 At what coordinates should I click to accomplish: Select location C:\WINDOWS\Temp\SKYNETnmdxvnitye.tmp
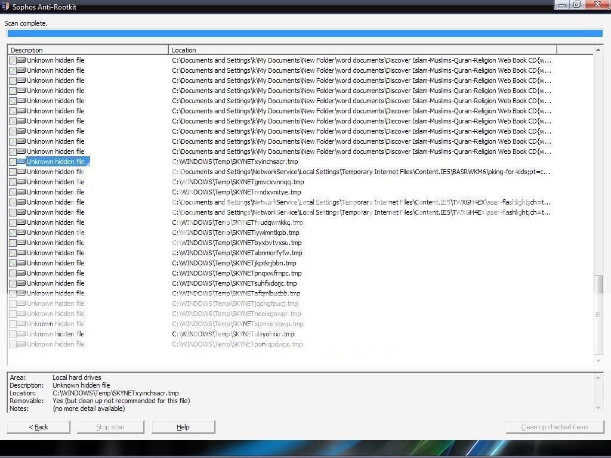tap(236, 192)
